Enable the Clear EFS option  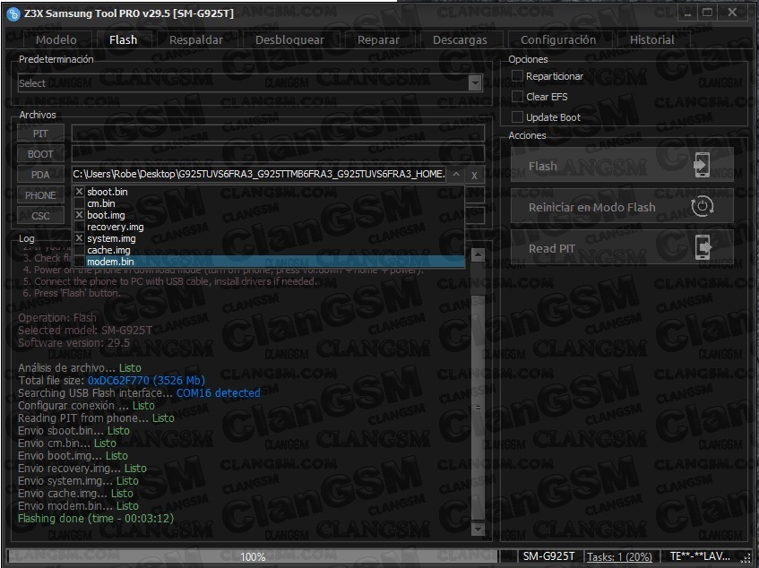coord(517,96)
